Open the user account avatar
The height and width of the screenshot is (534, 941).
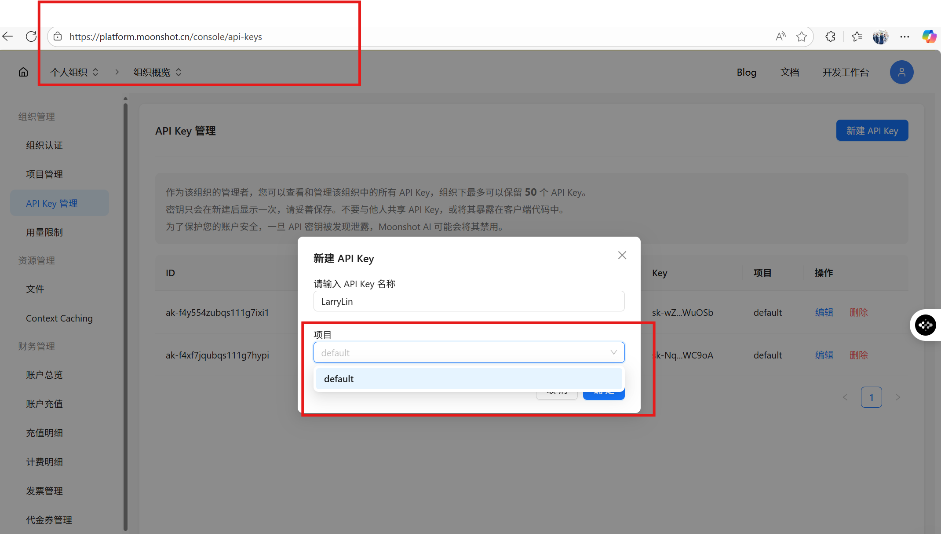pos(901,72)
